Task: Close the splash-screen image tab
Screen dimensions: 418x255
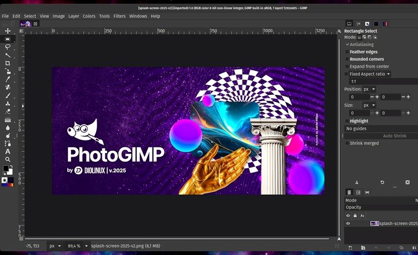Action: (x=35, y=24)
